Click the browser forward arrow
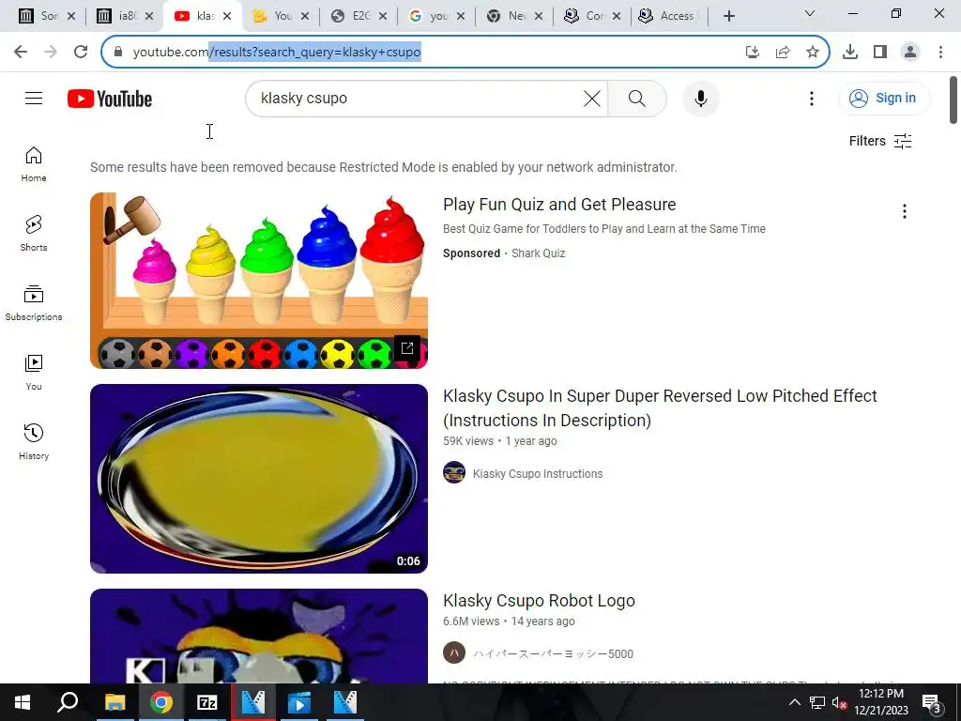Screen dimensions: 961x721 pos(51,52)
